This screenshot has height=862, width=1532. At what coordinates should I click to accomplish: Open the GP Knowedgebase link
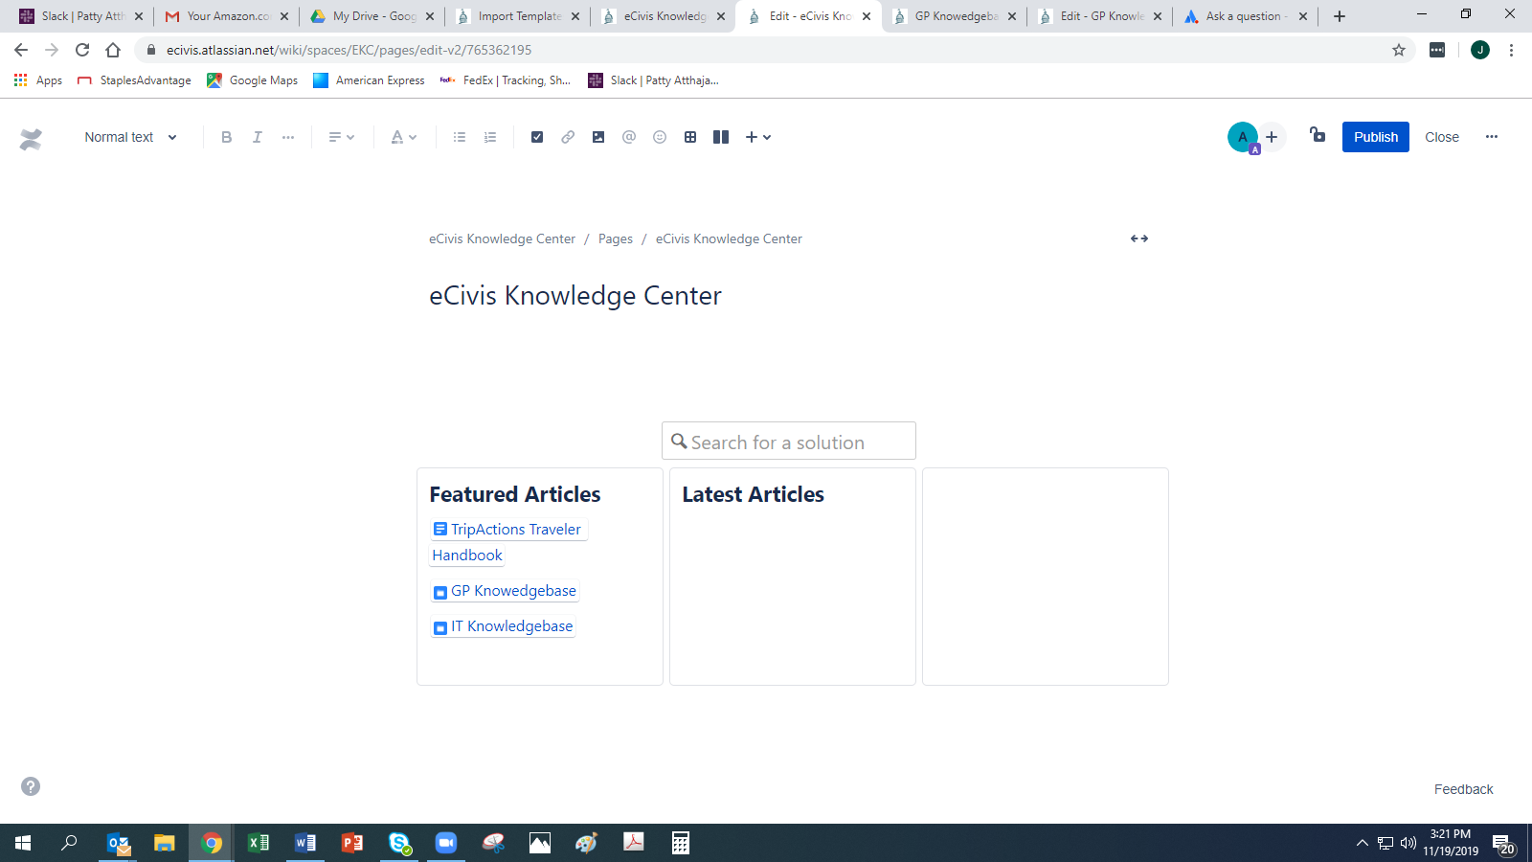[x=506, y=591]
